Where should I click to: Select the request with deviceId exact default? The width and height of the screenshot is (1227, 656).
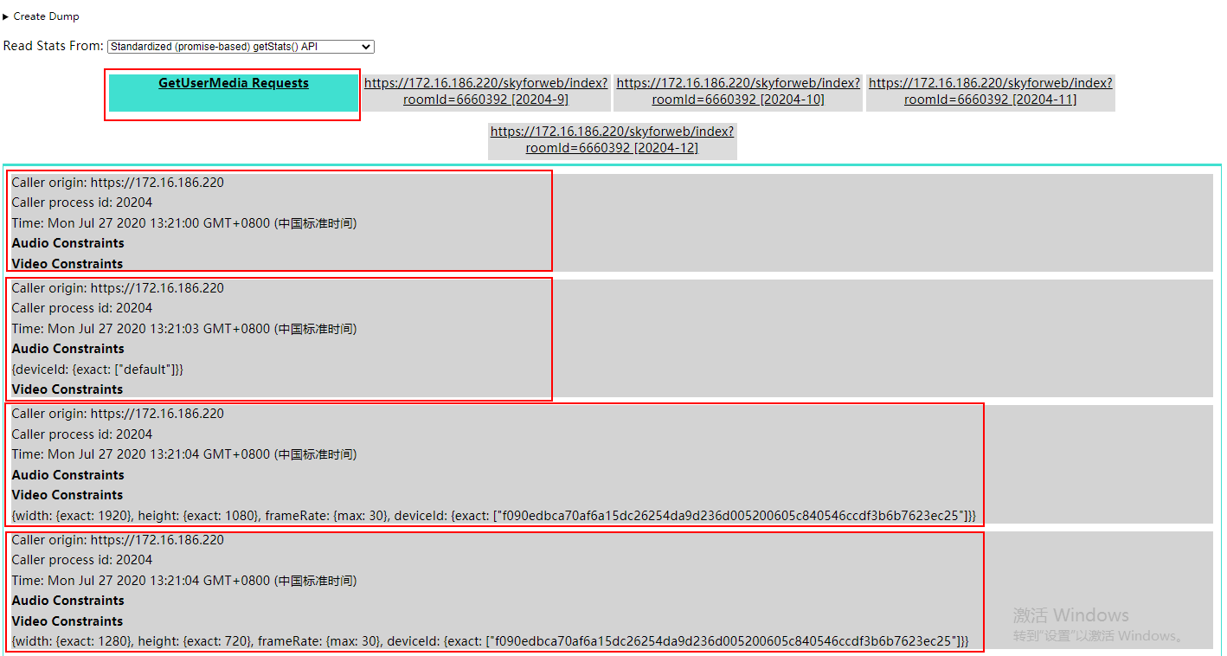tap(279, 338)
